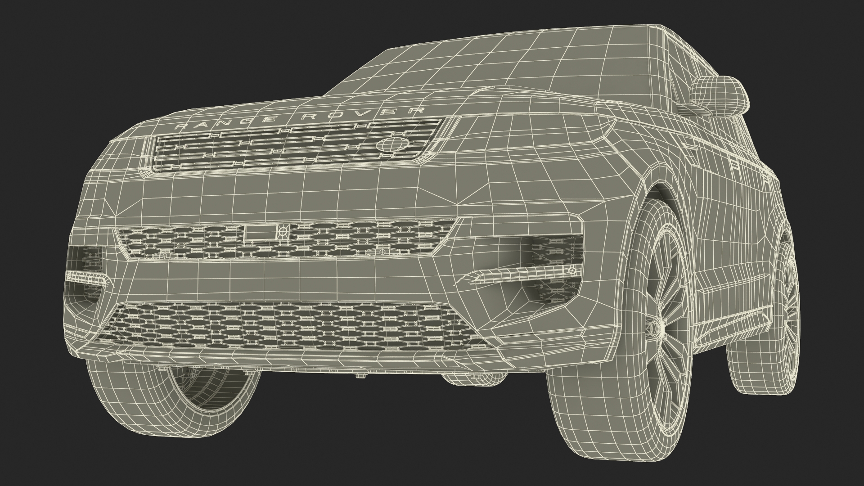Select the side mirror on the car
864x486 pixels.
coord(719,96)
